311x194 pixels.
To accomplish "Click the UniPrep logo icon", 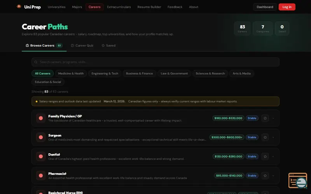I will (19, 7).
